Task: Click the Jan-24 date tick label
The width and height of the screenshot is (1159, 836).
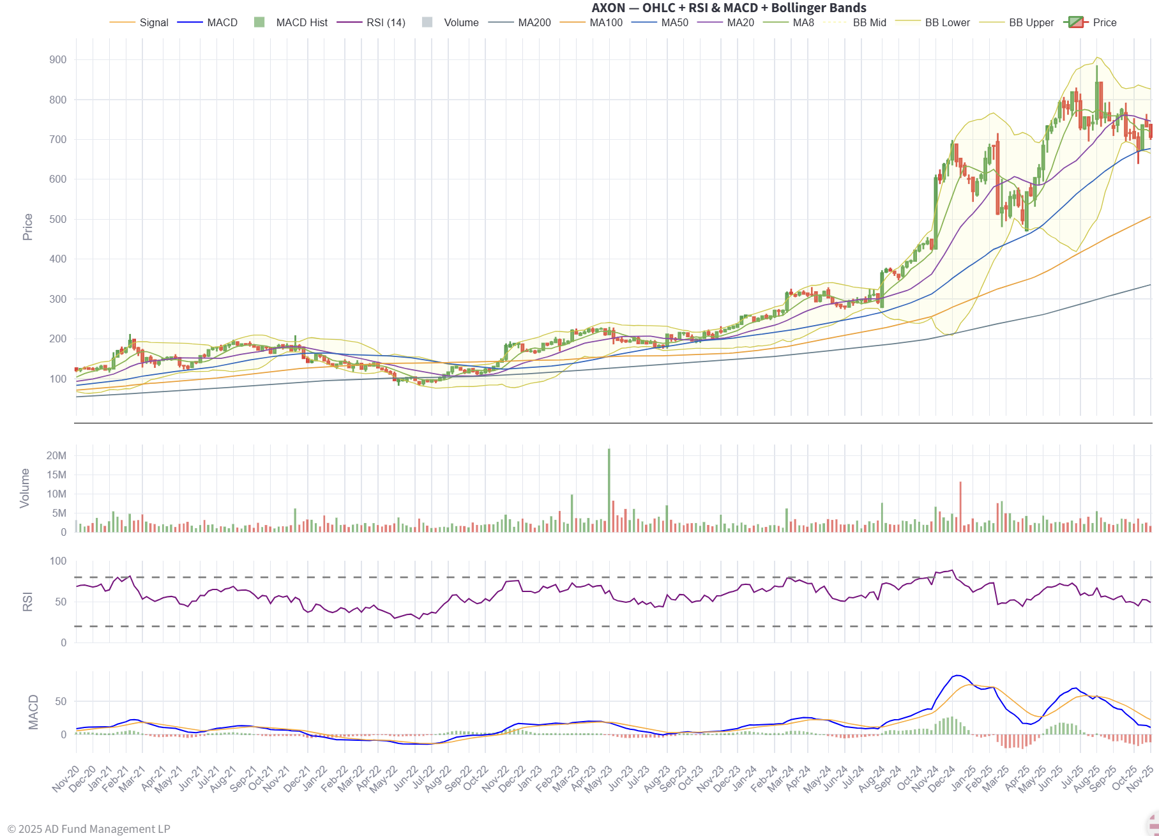Action: click(743, 779)
